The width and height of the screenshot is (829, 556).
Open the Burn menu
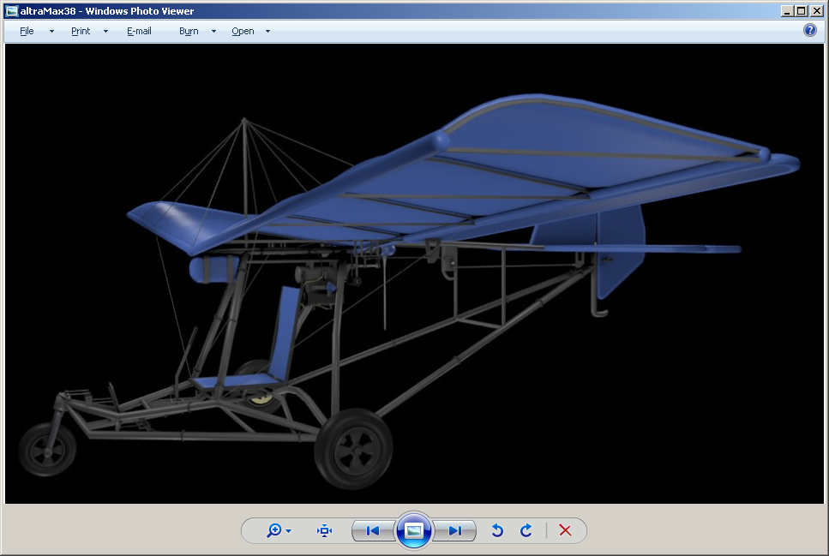(x=189, y=31)
